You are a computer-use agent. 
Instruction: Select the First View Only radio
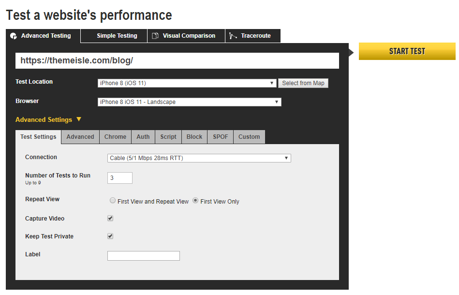(195, 201)
